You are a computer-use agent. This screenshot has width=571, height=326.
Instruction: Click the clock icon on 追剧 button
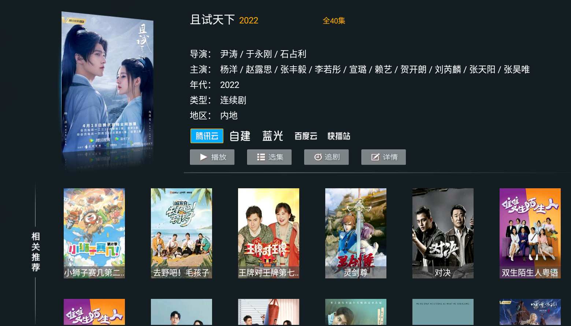tap(318, 157)
